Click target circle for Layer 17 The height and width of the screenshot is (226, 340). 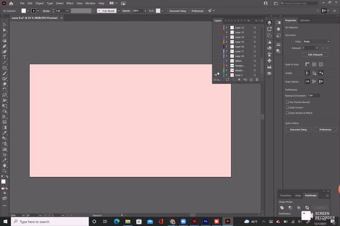[x=255, y=51]
